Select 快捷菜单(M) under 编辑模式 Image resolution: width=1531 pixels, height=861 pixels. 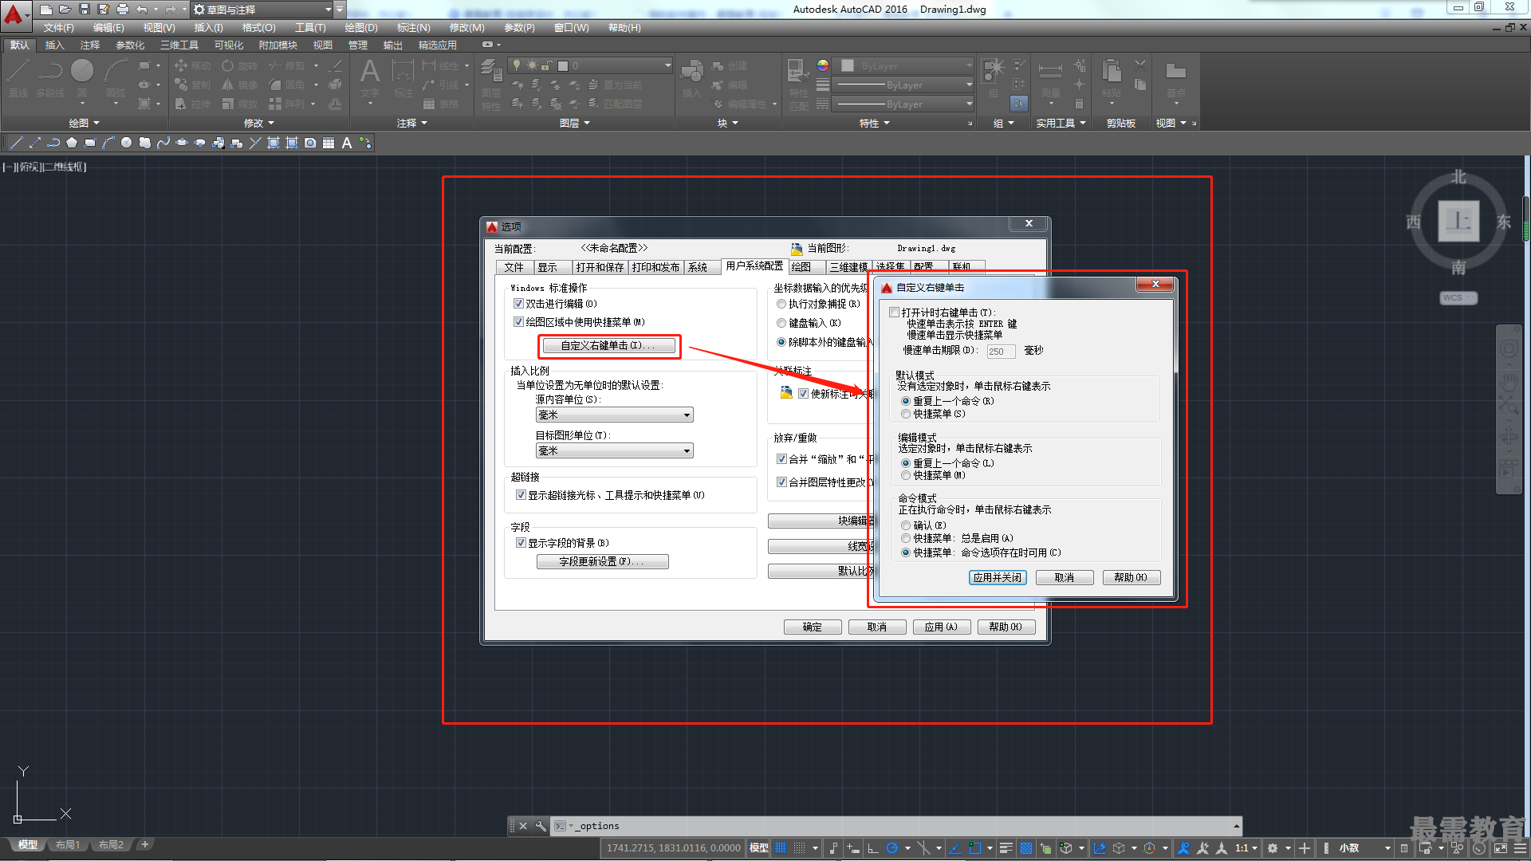(906, 475)
